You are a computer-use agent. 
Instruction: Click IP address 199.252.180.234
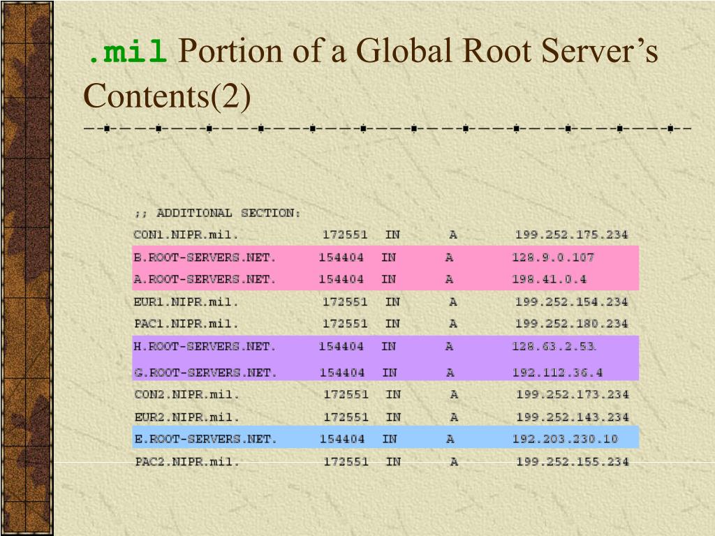pyautogui.click(x=571, y=324)
